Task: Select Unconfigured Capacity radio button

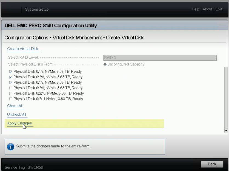Action: (105, 64)
